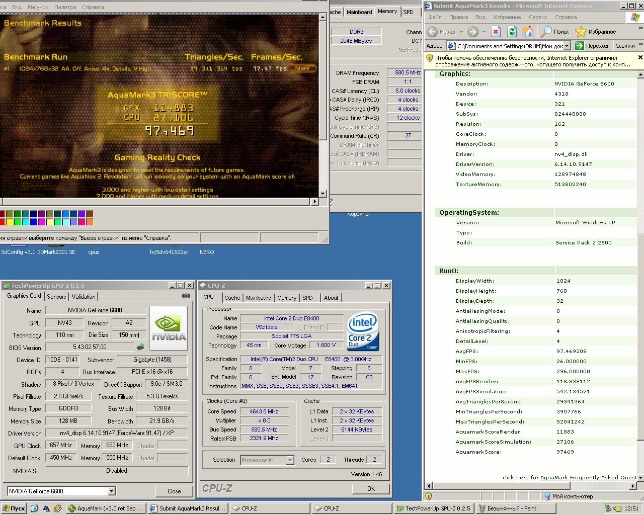
Task: Click OK in the CPU-Z window
Action: point(371,488)
